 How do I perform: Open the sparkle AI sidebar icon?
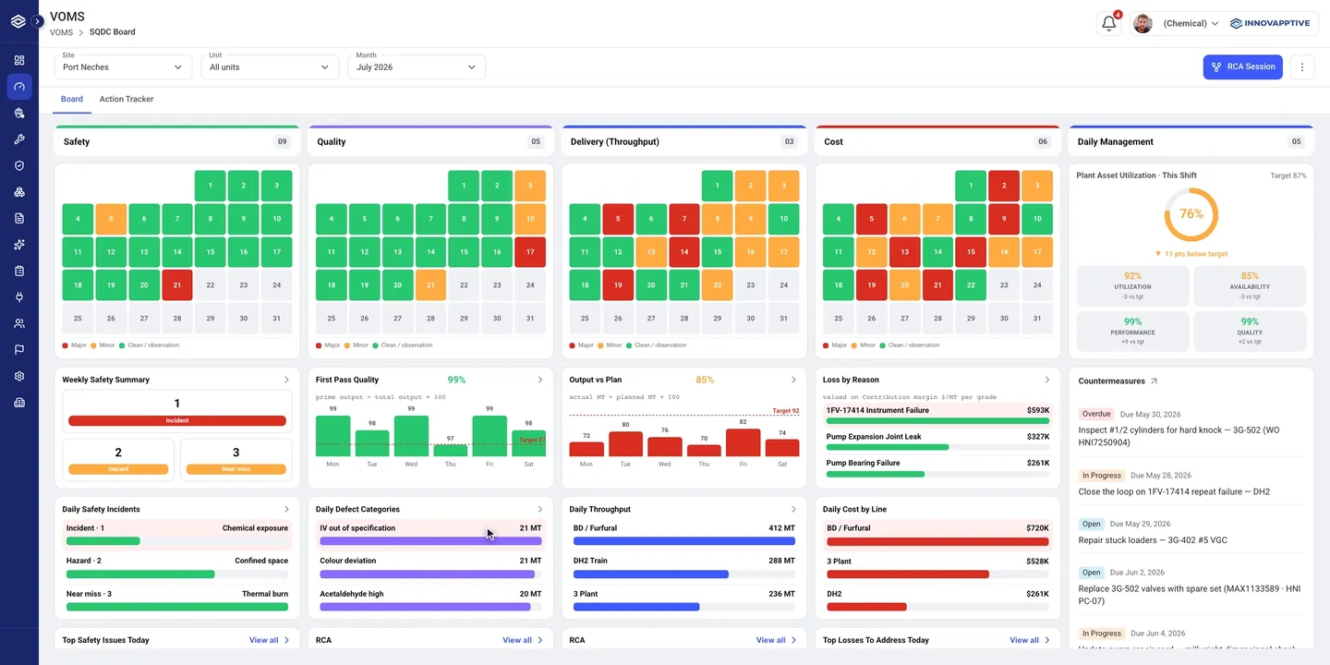19,245
